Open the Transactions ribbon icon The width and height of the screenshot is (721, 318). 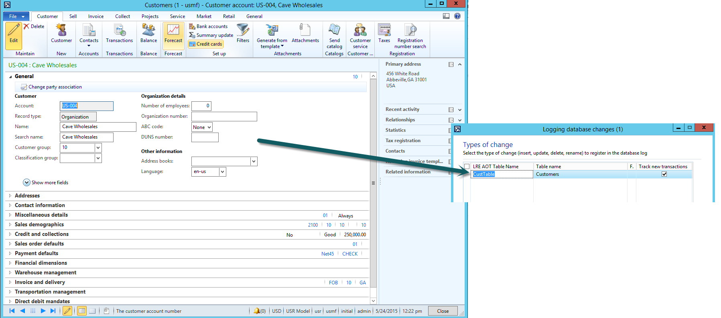tap(119, 31)
